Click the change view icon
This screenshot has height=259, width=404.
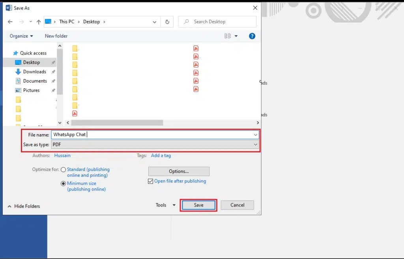click(x=228, y=36)
